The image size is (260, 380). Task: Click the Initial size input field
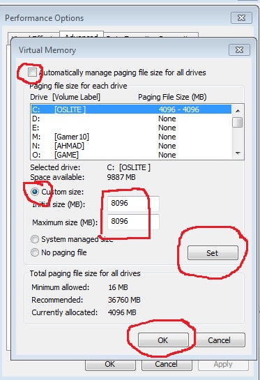[x=133, y=203]
